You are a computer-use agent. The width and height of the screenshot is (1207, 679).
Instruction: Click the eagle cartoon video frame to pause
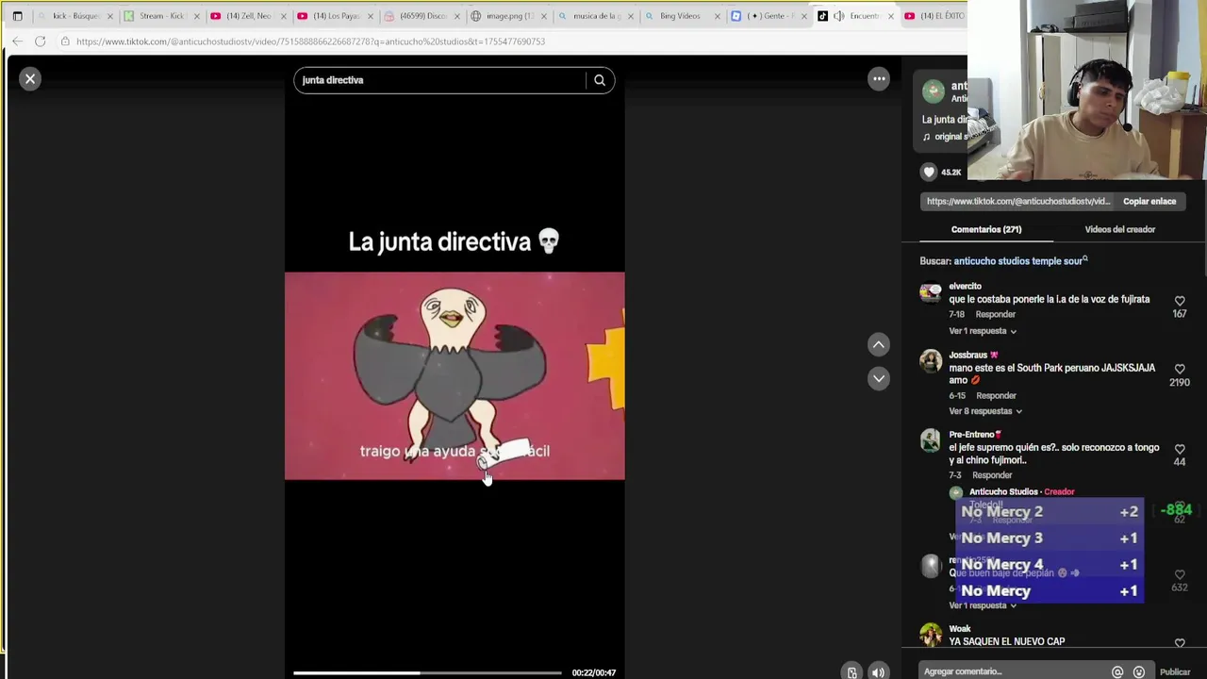click(455, 375)
